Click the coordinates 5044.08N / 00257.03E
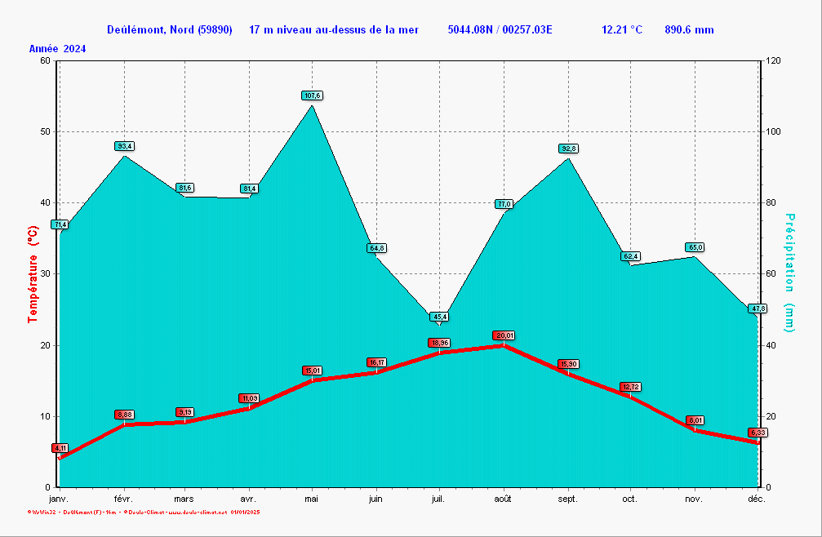 [500, 30]
